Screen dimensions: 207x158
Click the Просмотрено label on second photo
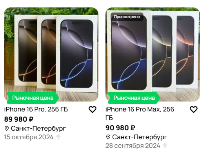pyautogui.click(x=127, y=17)
